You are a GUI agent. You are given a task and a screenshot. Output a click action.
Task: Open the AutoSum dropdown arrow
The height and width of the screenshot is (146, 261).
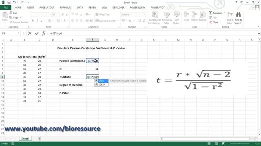[225, 13]
